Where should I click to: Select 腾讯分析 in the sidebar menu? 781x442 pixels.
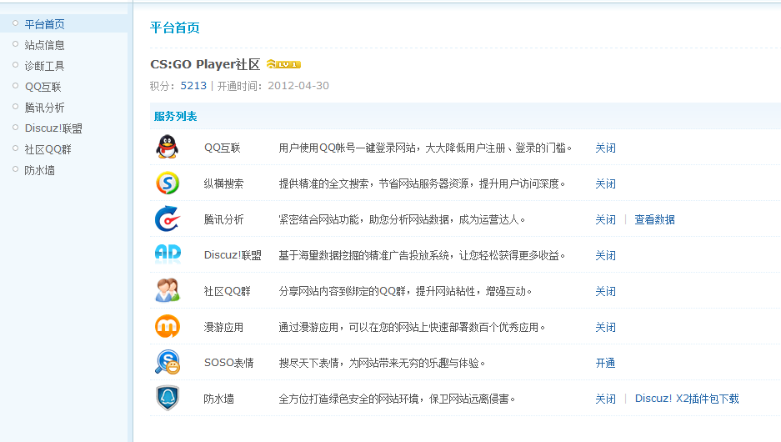45,108
